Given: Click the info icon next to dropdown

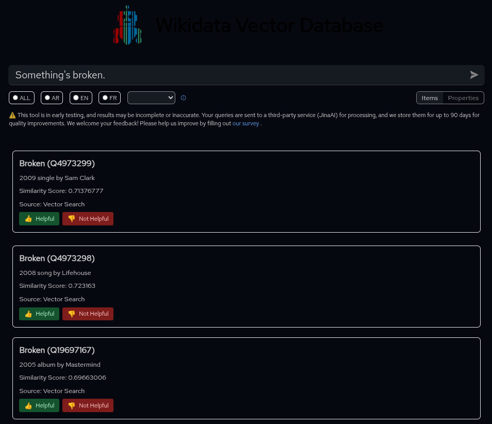Looking at the screenshot, I should [x=183, y=98].
